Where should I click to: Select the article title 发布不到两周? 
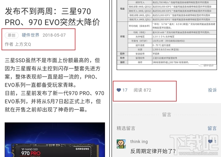(52, 17)
